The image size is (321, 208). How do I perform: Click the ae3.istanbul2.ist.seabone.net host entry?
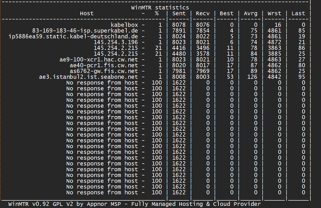[x=88, y=77]
